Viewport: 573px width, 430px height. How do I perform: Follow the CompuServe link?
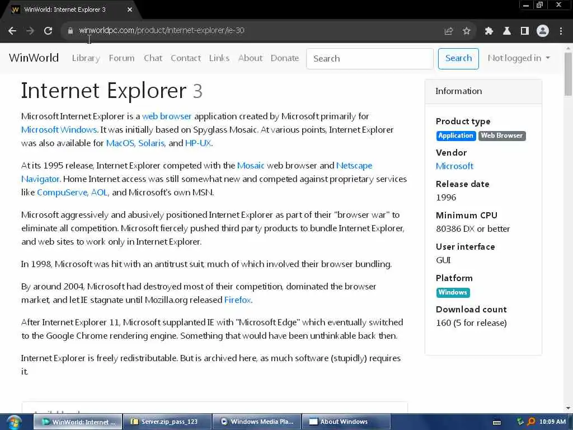[x=62, y=193]
